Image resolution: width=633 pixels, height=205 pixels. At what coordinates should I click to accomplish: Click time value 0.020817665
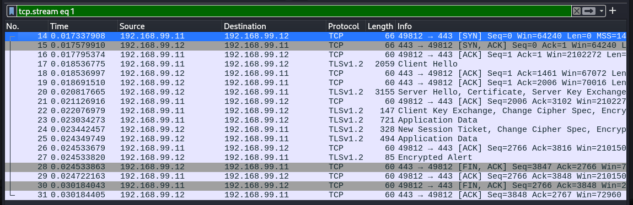pos(78,92)
